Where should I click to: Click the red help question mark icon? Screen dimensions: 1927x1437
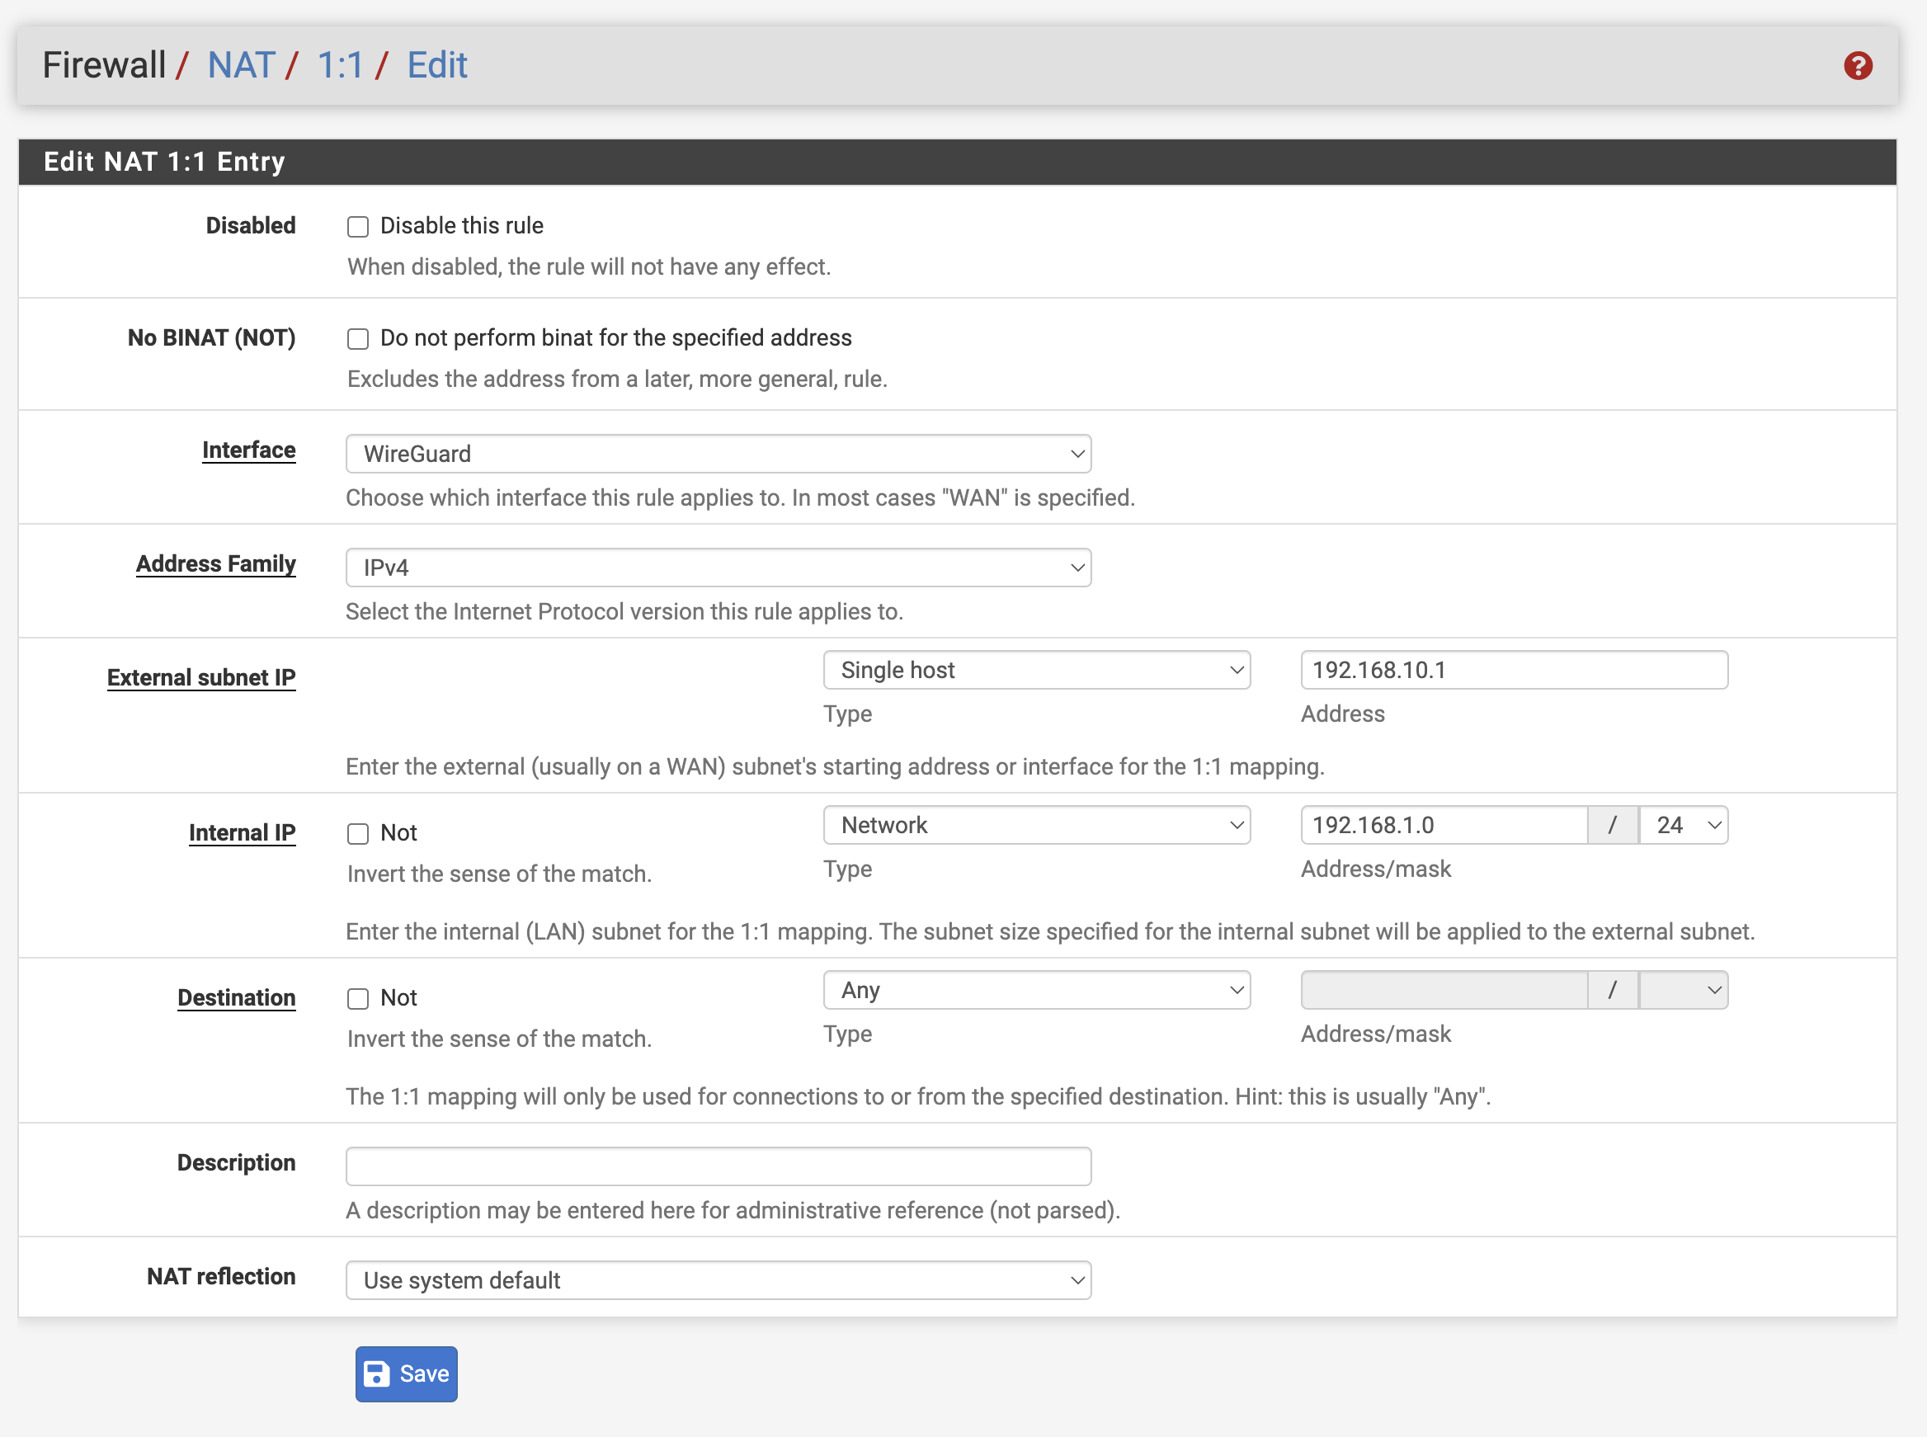(x=1858, y=65)
